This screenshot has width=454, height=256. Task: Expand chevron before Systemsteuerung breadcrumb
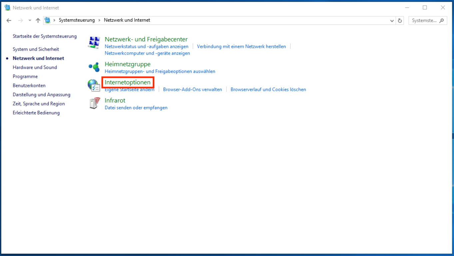(x=54, y=20)
